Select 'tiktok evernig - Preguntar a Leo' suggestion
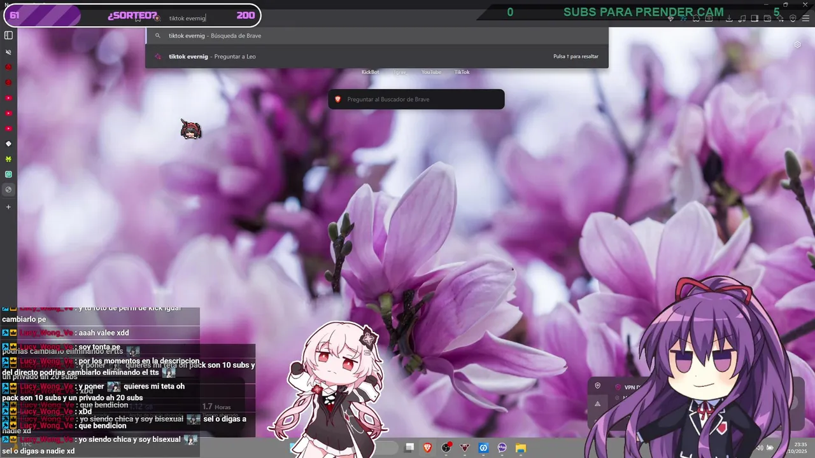Image resolution: width=815 pixels, height=458 pixels. point(377,57)
